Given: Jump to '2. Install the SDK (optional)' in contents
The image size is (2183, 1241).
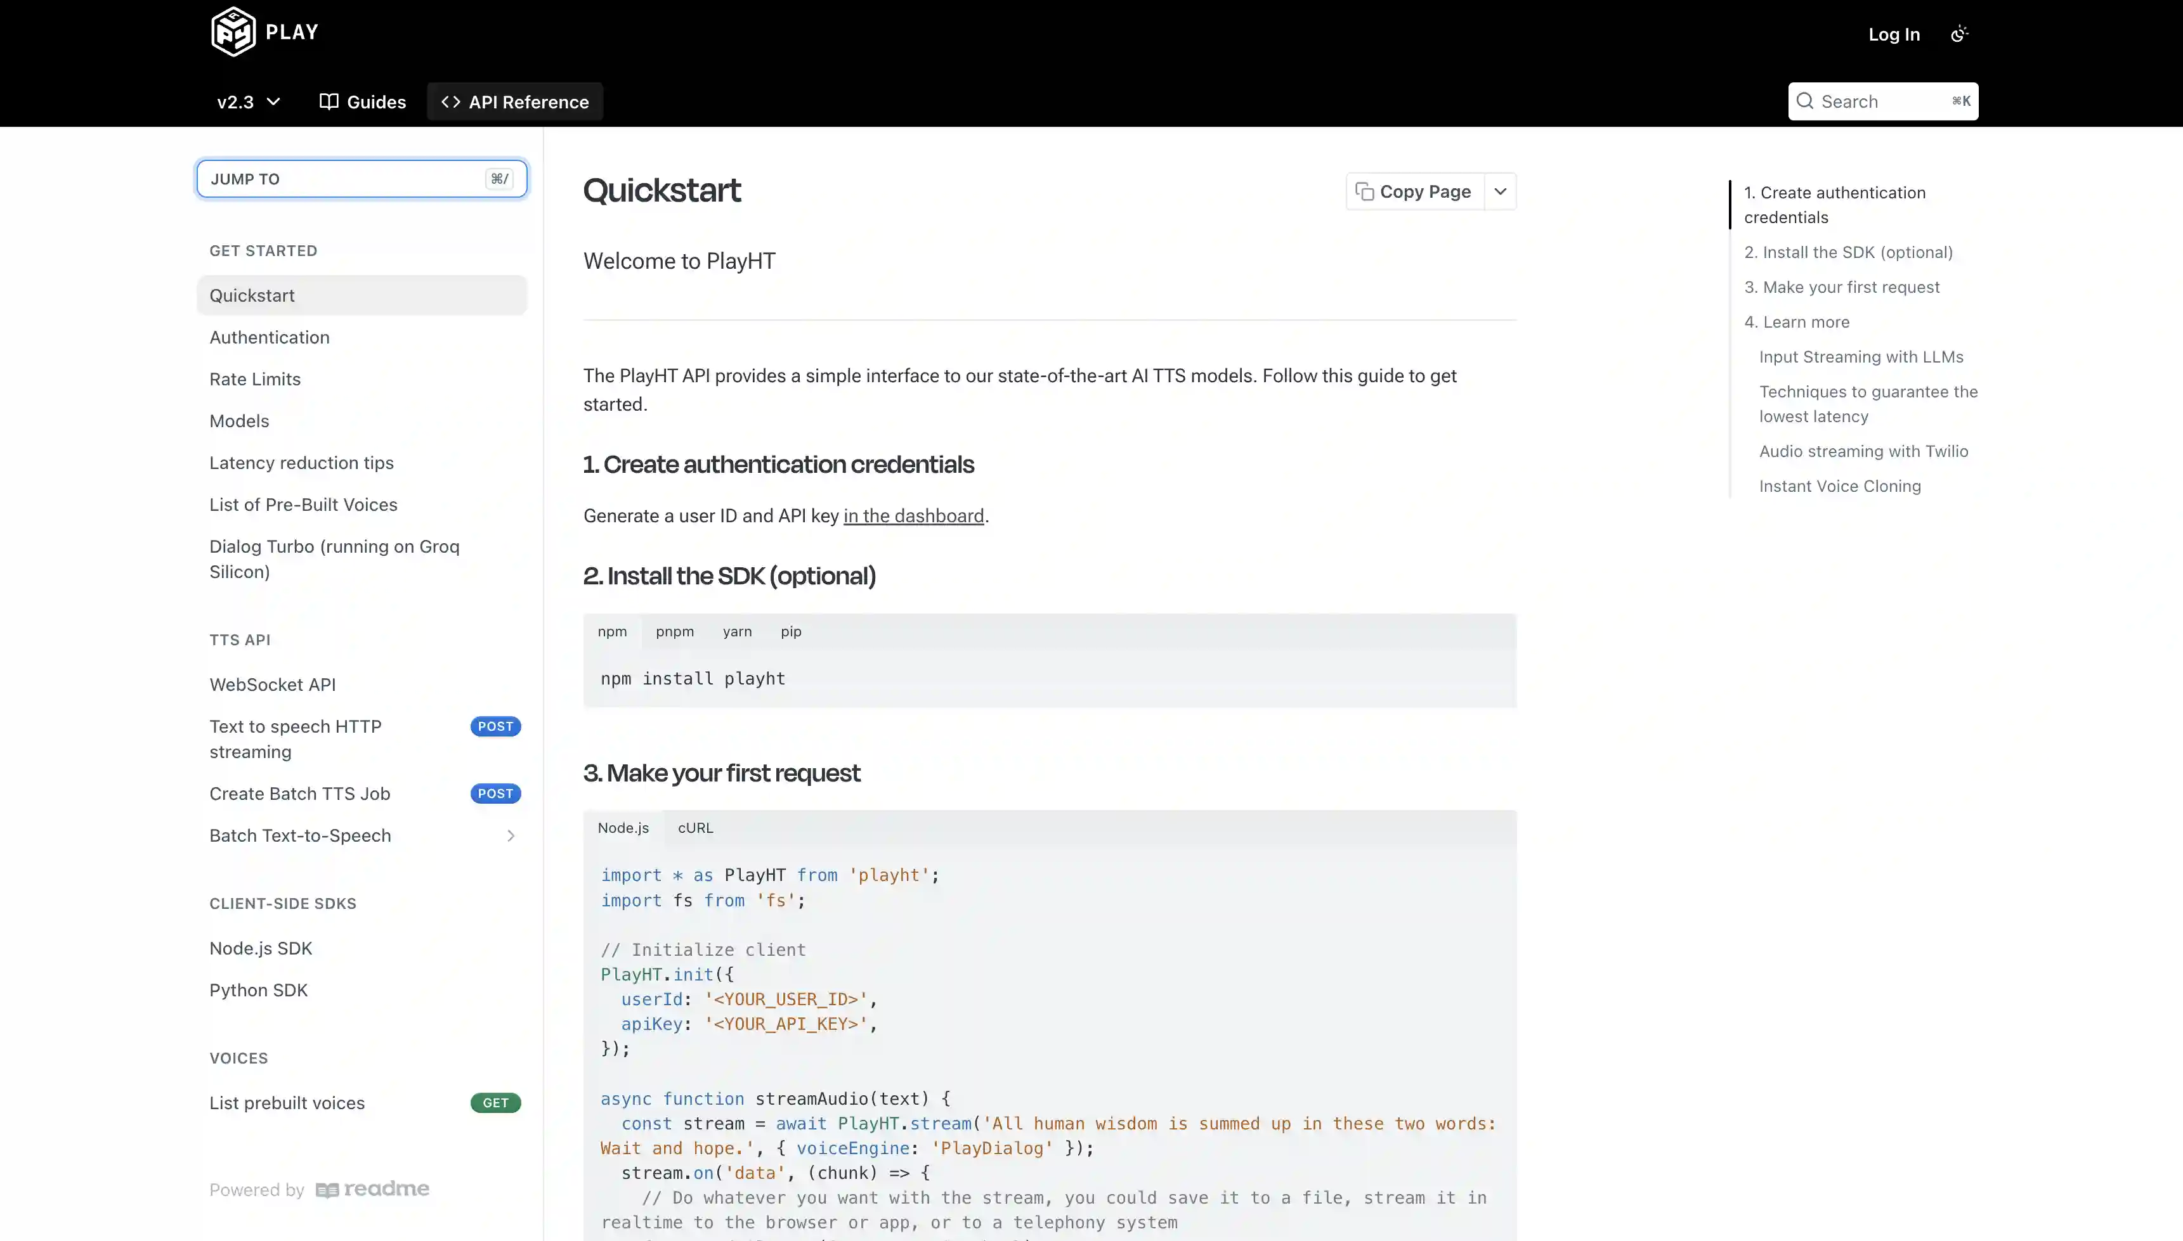Looking at the screenshot, I should tap(1848, 252).
